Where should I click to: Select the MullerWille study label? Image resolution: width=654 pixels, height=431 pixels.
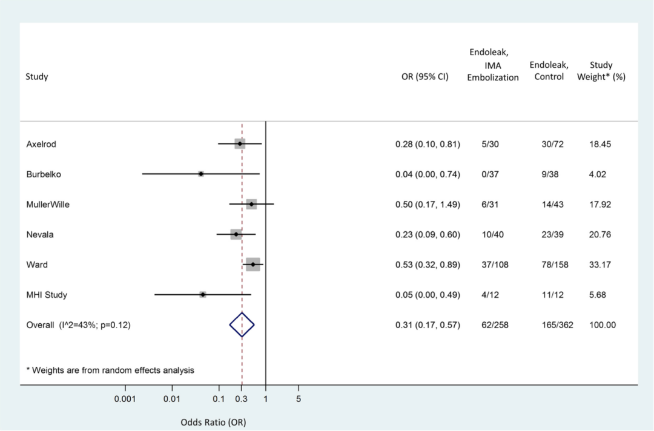(48, 205)
